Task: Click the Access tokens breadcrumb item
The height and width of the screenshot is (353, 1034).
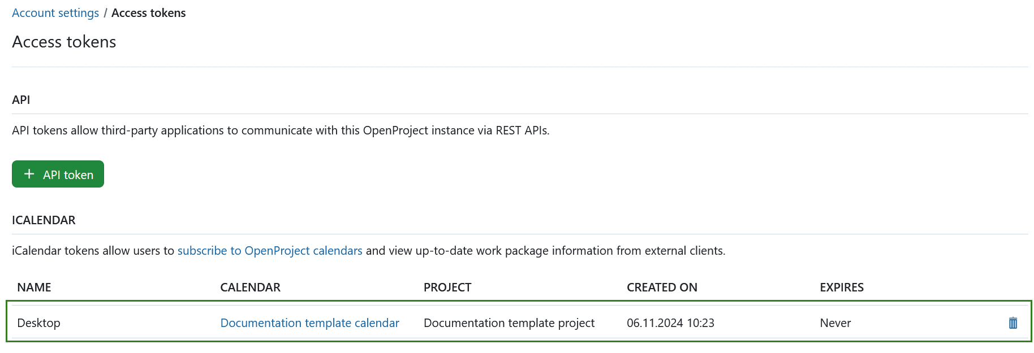Action: (x=148, y=13)
